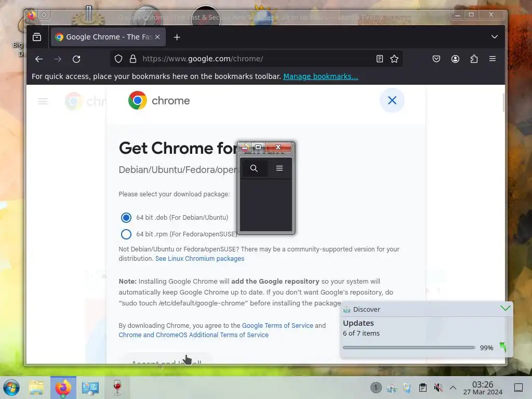Image resolution: width=532 pixels, height=399 pixels.
Task: Reload the current page
Action: 76,59
